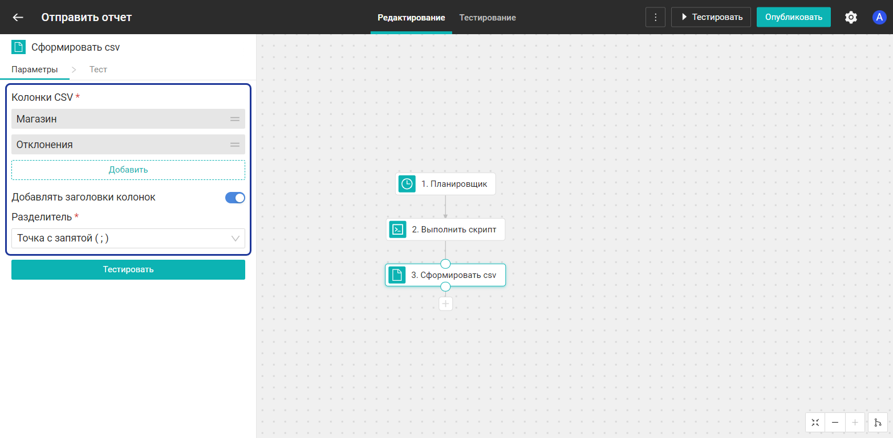Click the 'Магазин' column field
Screen dimensions: 893x438
pos(128,119)
